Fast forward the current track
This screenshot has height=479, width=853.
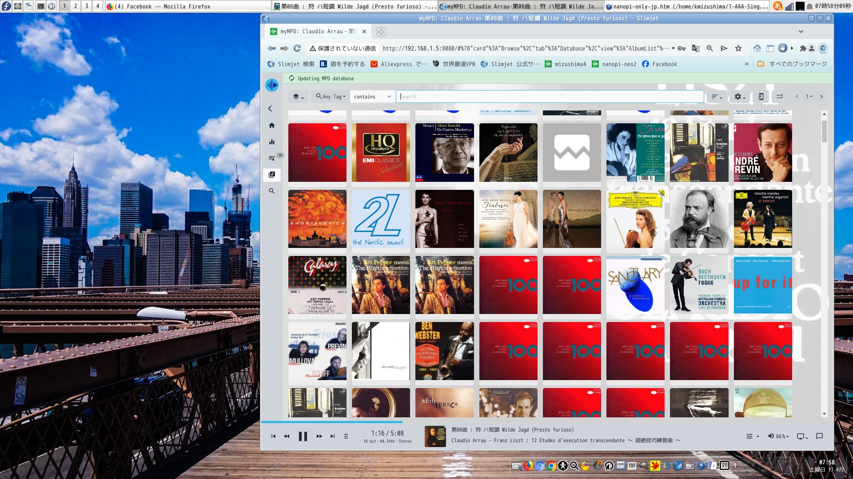pos(319,436)
